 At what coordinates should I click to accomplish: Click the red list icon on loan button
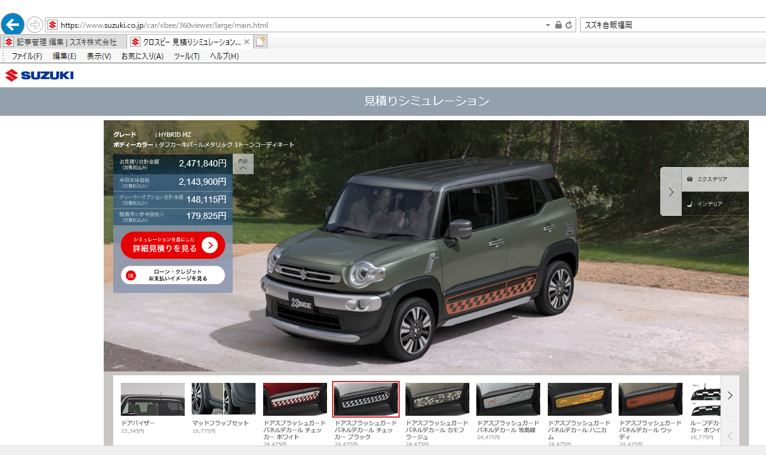point(131,275)
